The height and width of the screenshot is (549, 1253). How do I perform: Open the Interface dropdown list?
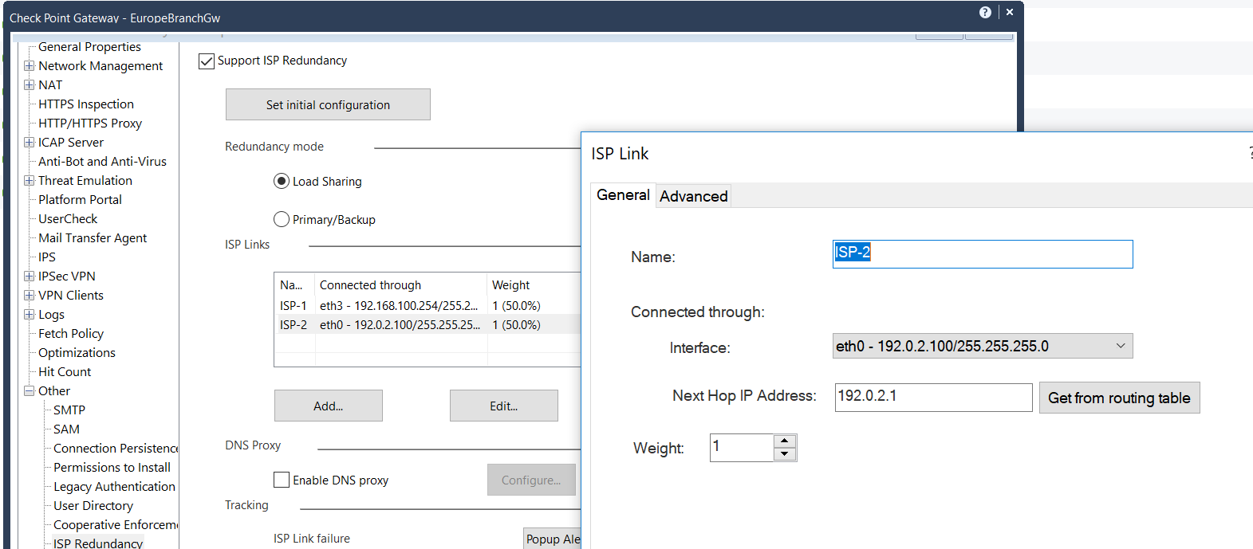pos(1120,346)
